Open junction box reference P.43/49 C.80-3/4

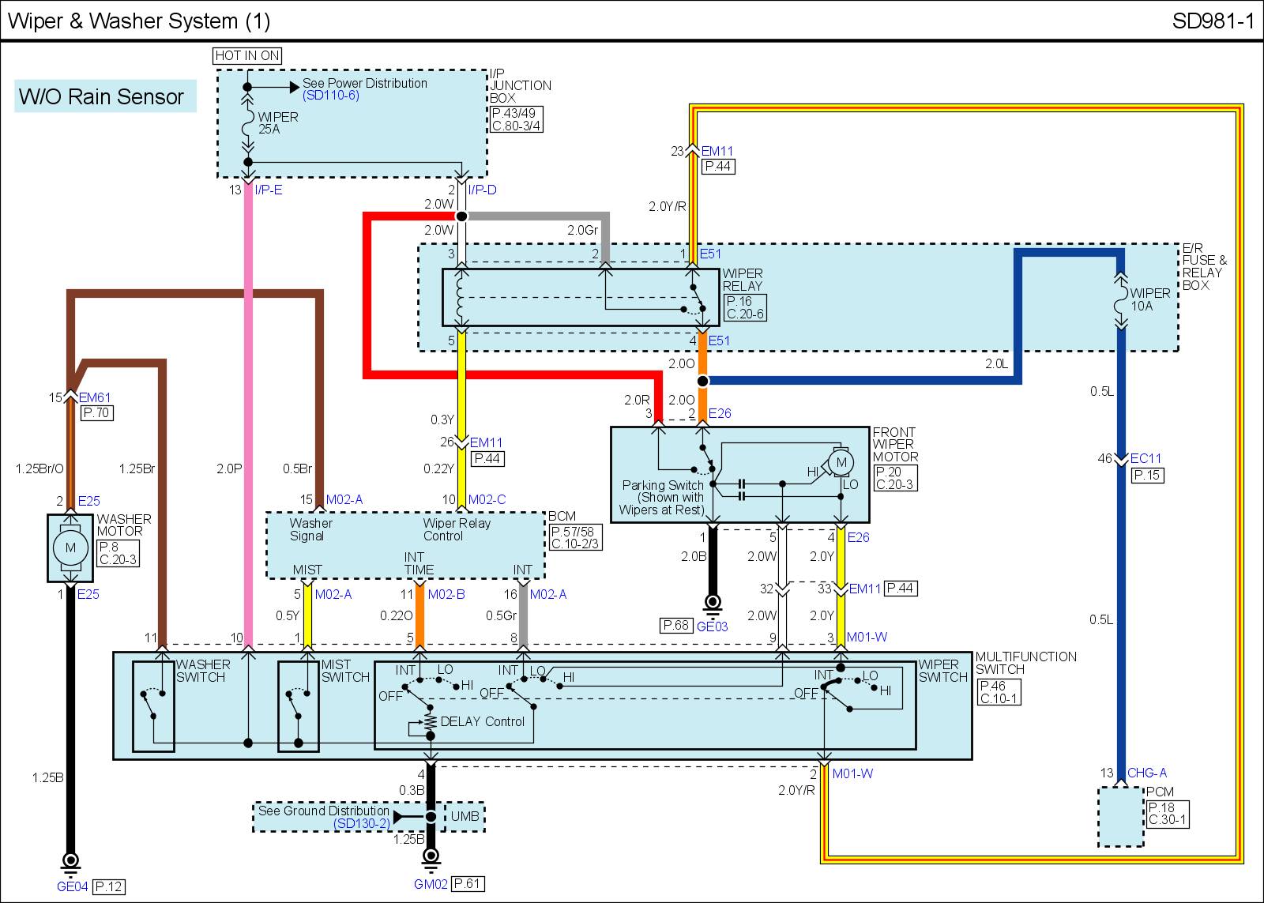coord(517,119)
